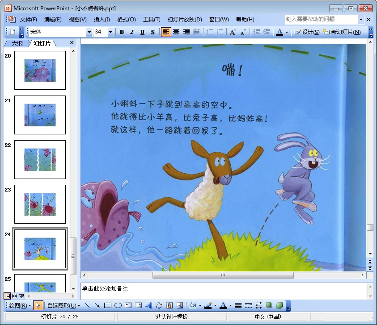Image resolution: width=377 pixels, height=325 pixels.
Task: Open the 绘图(R) drawing menu
Action: coord(20,305)
